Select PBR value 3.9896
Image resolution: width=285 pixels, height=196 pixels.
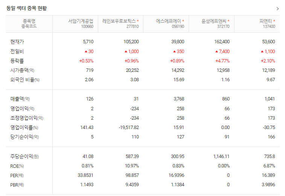click(268, 185)
